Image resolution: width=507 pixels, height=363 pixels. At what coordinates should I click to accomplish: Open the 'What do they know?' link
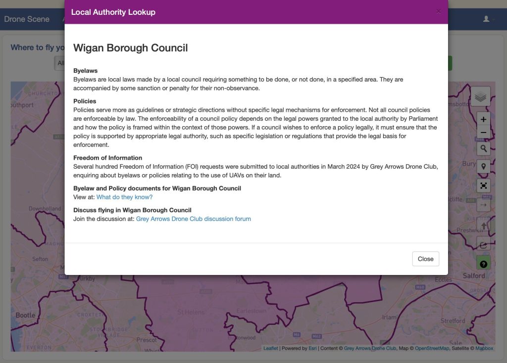pyautogui.click(x=124, y=197)
